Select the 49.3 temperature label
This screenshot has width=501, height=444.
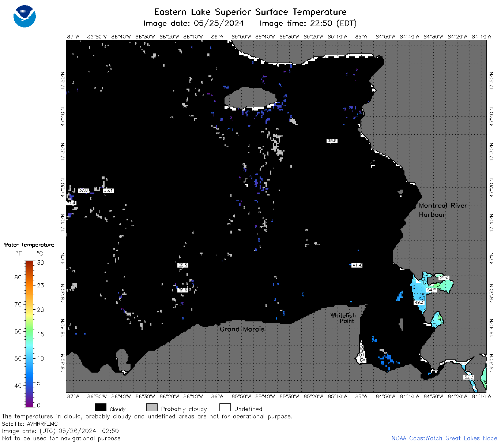(419, 302)
